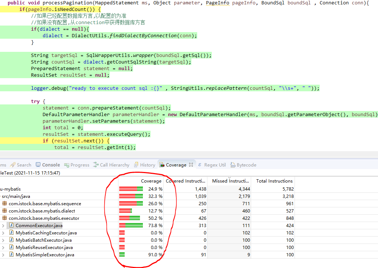Click the Search tab flashlight icon
Viewport: 378px width, 268px height.
[13, 165]
